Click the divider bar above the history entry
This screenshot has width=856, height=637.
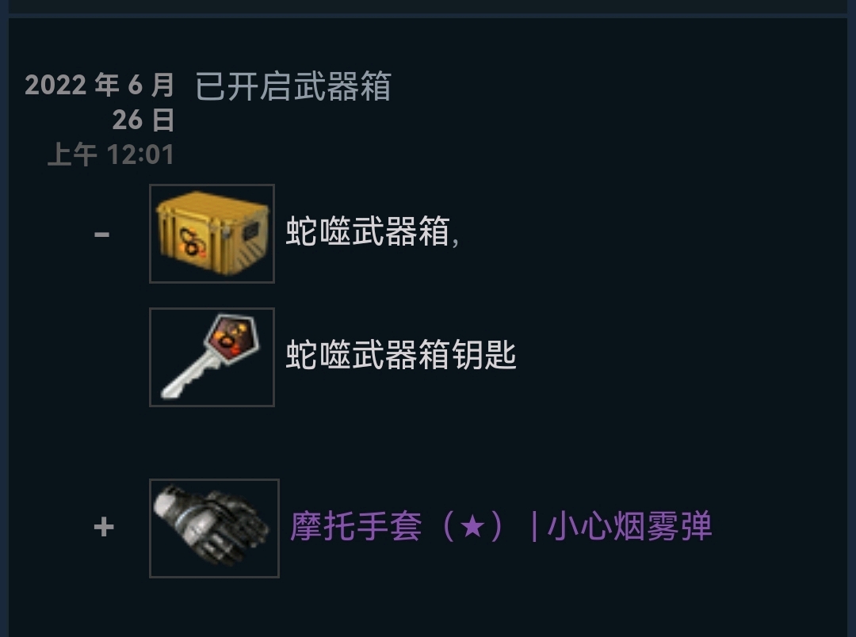click(x=428, y=16)
